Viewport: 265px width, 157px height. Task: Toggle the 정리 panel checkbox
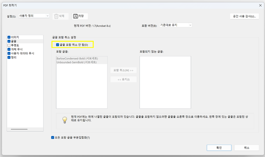point(9,58)
